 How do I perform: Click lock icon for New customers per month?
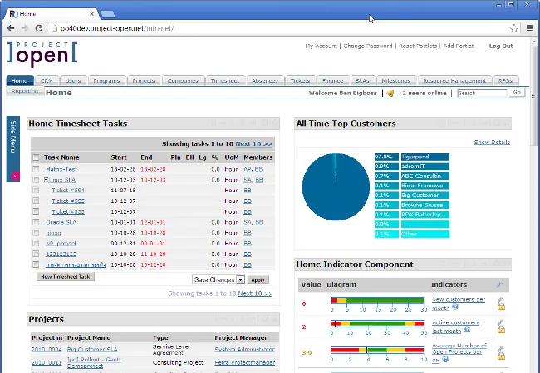click(x=501, y=304)
